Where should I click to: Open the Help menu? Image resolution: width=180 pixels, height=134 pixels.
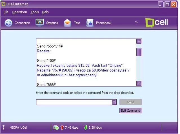point(45,12)
